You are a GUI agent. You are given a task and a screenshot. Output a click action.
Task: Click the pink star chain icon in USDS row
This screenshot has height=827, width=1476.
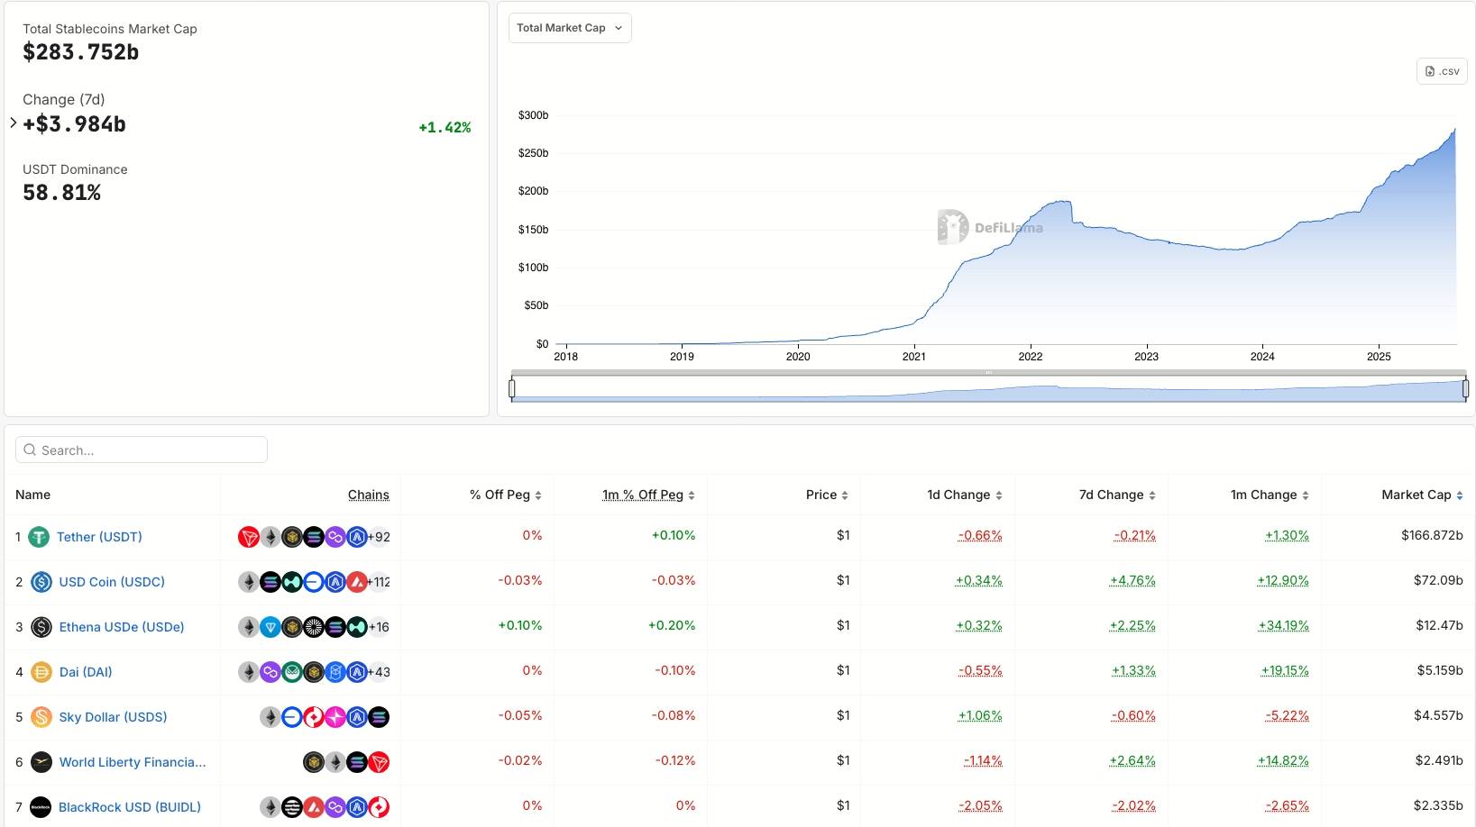(x=335, y=717)
